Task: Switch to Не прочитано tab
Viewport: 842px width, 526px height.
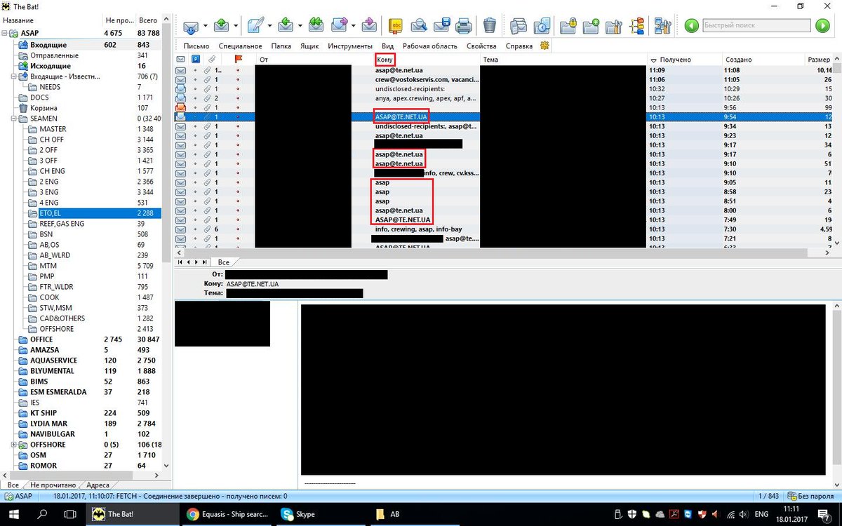Action: click(53, 485)
